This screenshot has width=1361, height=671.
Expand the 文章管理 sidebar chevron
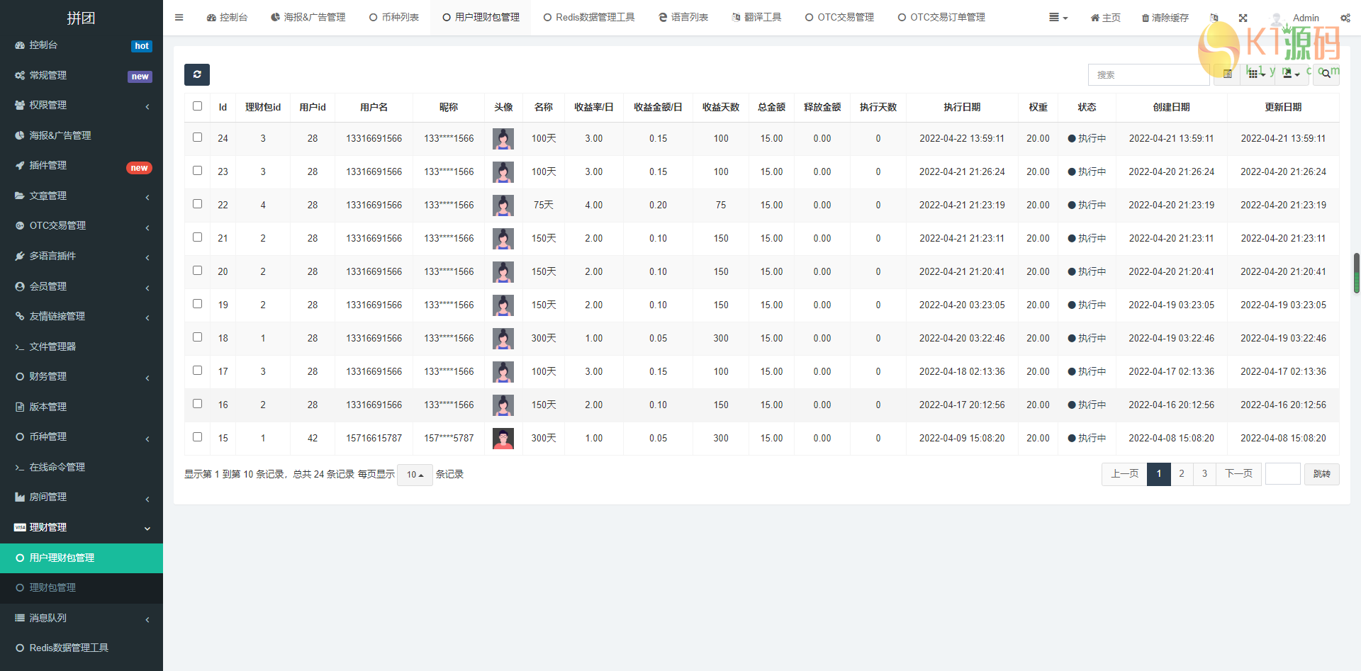[x=147, y=197]
